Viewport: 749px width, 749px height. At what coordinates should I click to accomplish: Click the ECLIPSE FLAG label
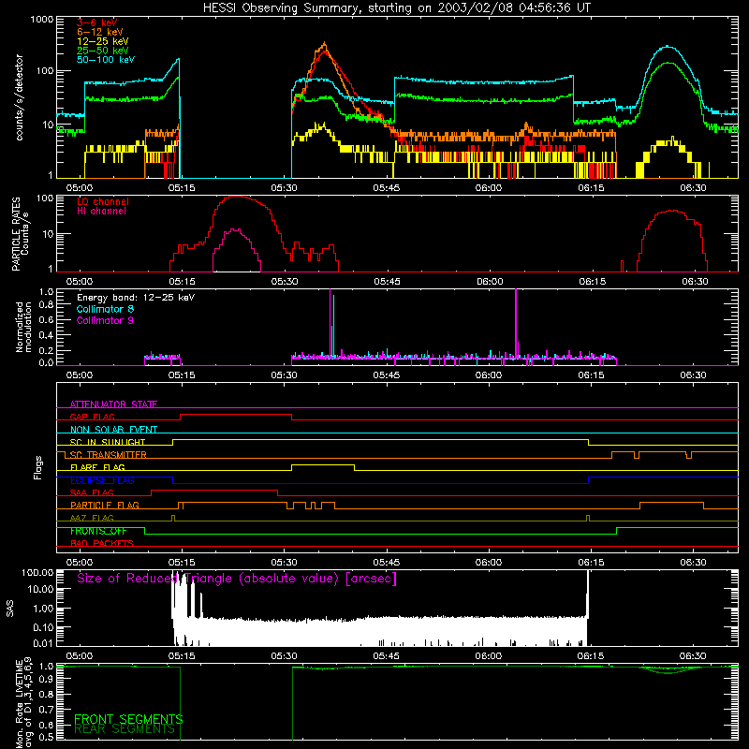click(x=102, y=480)
